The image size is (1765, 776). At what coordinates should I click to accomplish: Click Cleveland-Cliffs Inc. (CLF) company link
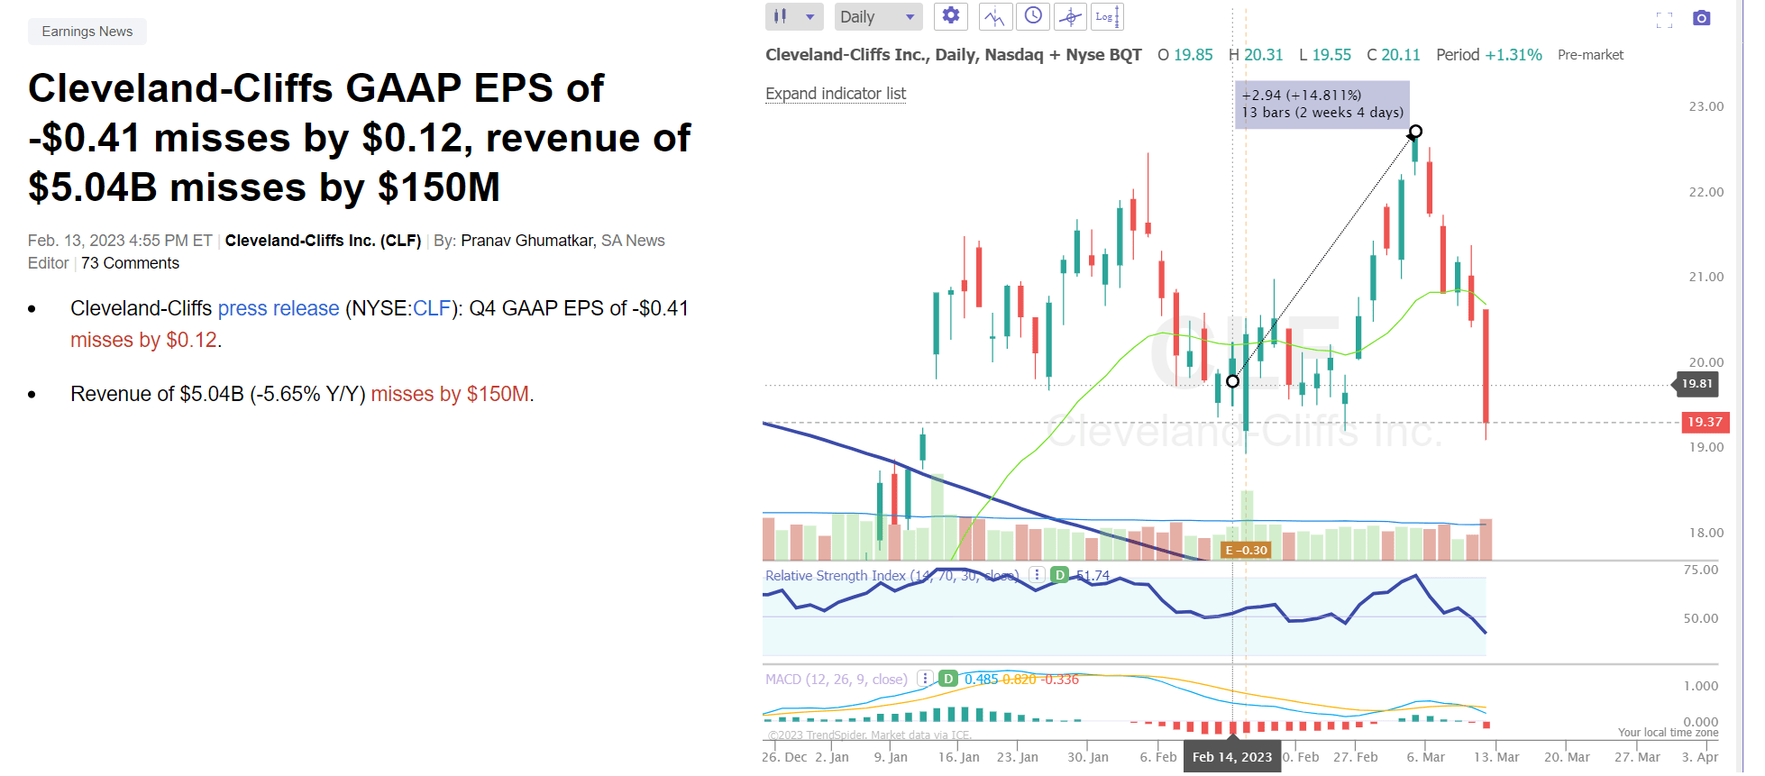[x=323, y=241]
